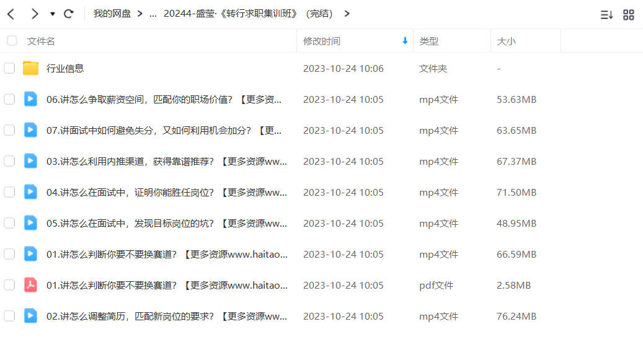Click video icon of 07.讲 file

30,130
